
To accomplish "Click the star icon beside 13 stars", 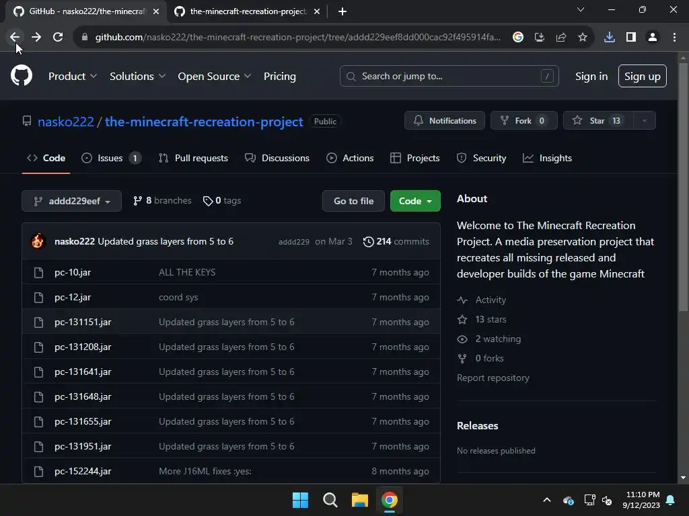I will tap(462, 319).
